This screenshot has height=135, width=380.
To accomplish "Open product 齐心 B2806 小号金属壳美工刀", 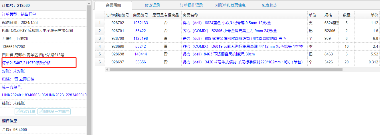I will 230,31.
